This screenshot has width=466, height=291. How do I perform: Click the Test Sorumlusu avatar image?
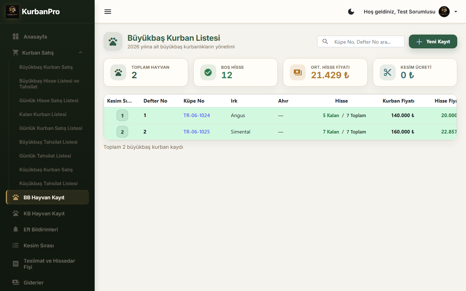pyautogui.click(x=444, y=12)
